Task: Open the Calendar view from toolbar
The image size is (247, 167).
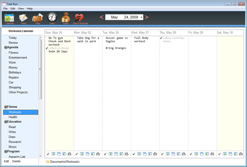Action: 9,18
